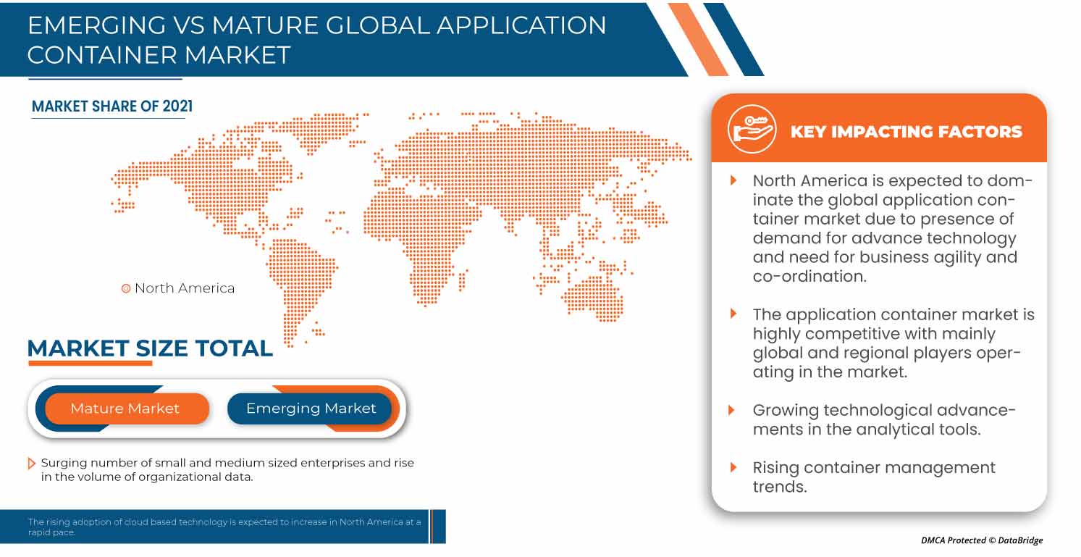Click the "DMCA Protected © DataBridge" text
The image size is (1081, 557).
[982, 540]
